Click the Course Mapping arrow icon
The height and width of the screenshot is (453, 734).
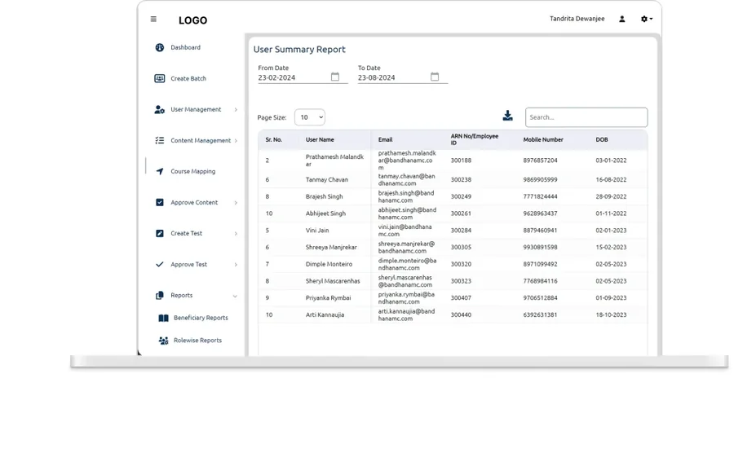pos(160,172)
